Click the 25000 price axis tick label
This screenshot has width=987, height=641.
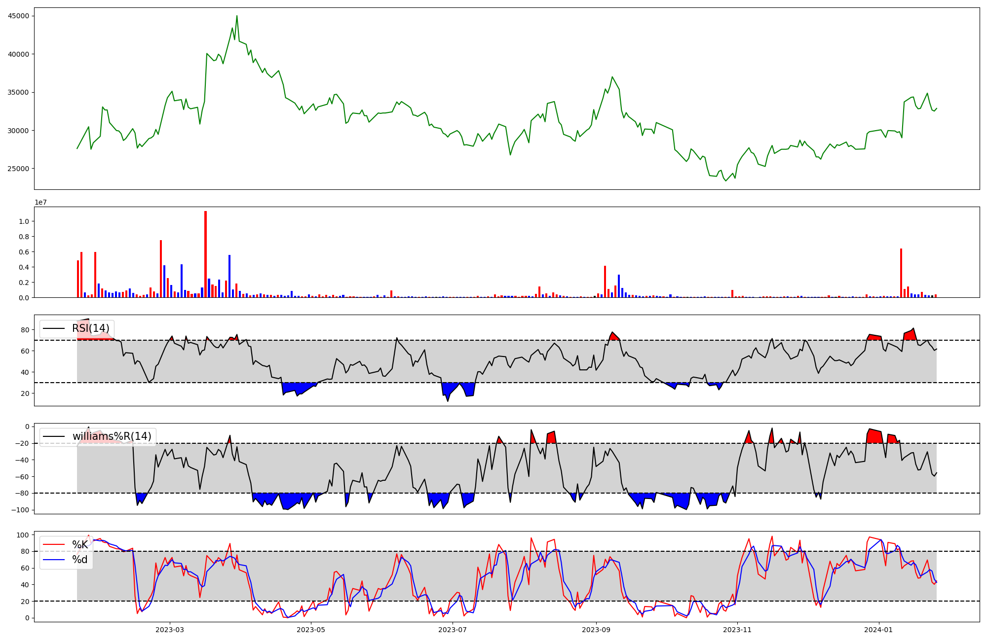pyautogui.click(x=19, y=169)
